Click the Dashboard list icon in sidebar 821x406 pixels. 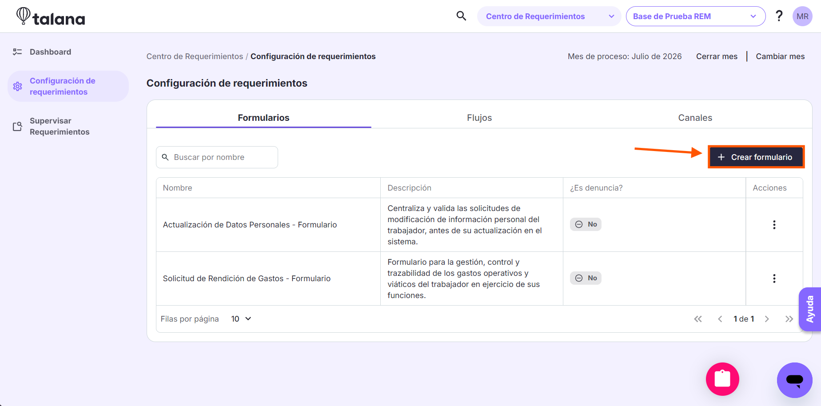[17, 52]
